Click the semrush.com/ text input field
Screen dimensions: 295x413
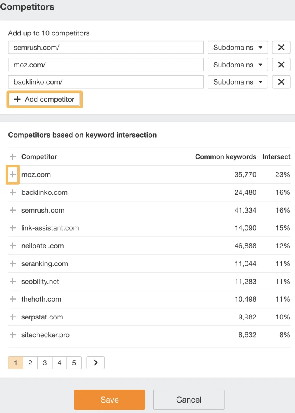point(105,47)
